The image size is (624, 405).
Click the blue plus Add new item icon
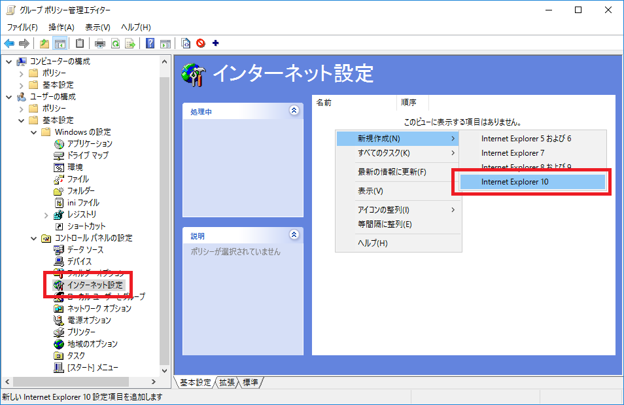point(216,43)
